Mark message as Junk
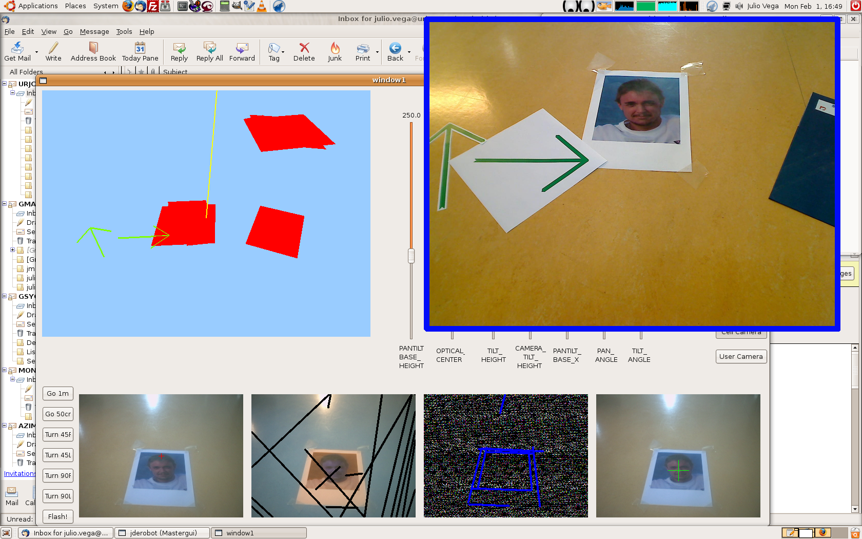862x539 pixels. 335,52
